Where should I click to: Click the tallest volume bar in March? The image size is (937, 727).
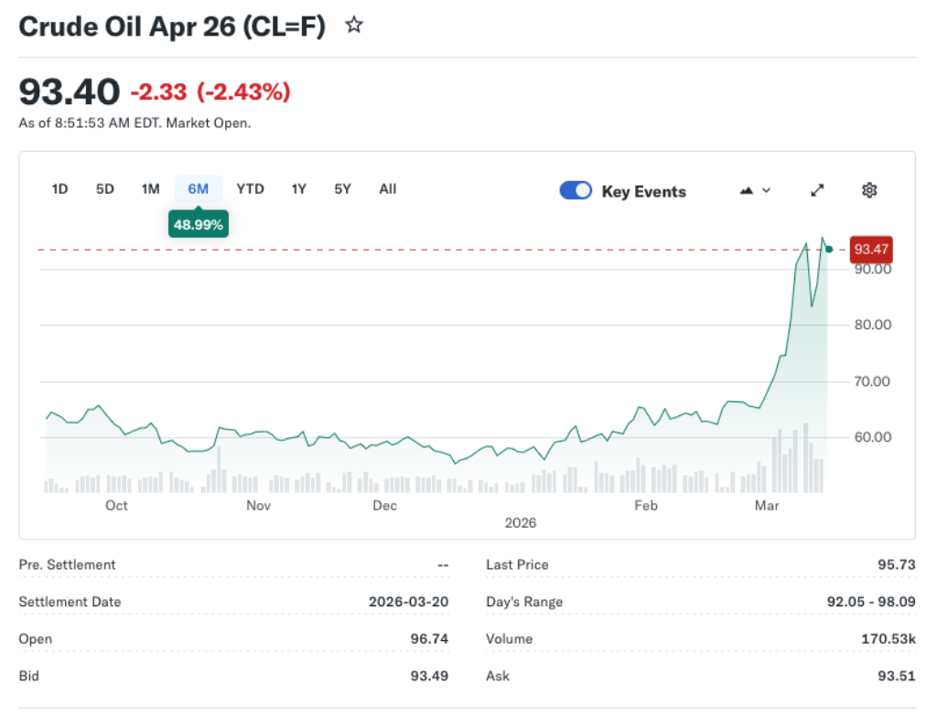click(x=806, y=457)
